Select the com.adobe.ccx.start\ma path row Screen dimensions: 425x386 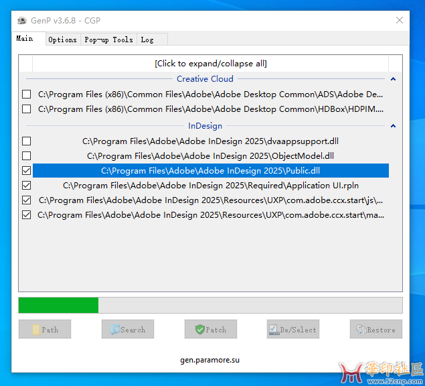211,215
